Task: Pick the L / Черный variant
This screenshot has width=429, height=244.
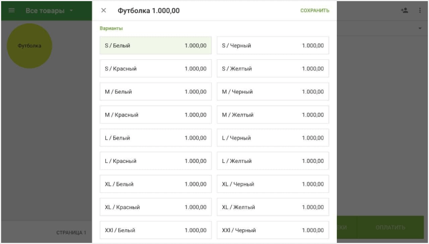Action: pyautogui.click(x=273, y=138)
